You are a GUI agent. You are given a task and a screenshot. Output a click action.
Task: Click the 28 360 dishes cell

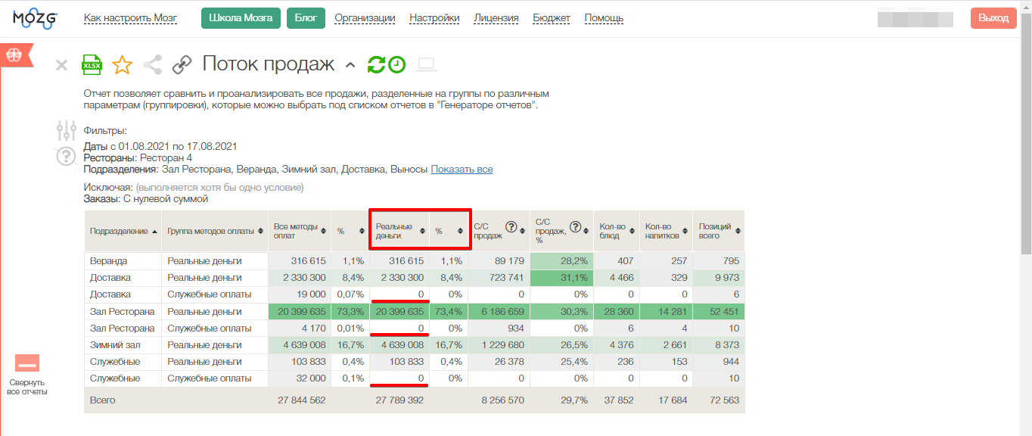click(616, 311)
